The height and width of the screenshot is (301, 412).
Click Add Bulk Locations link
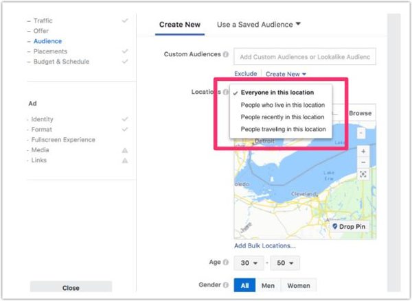tap(265, 245)
